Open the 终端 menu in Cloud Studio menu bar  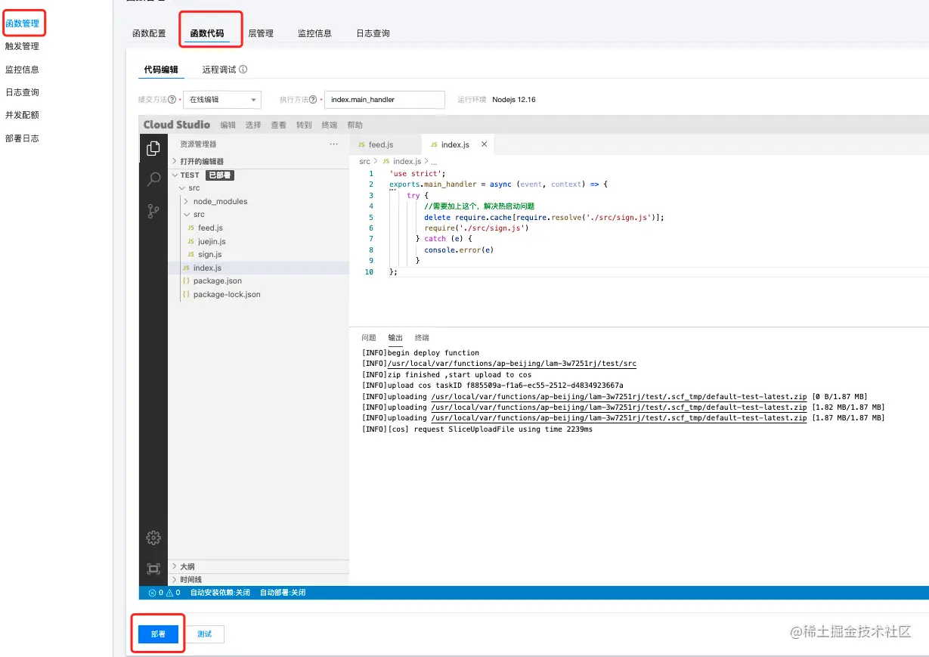coord(330,125)
